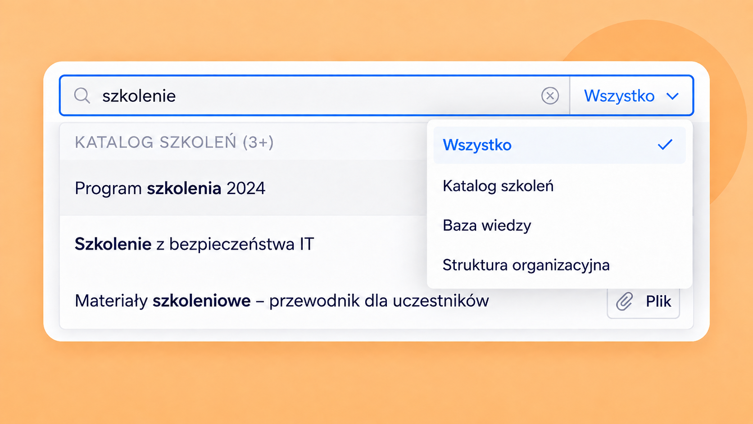Select Wszystko option in dropdown list
The image size is (753, 424).
coord(559,145)
